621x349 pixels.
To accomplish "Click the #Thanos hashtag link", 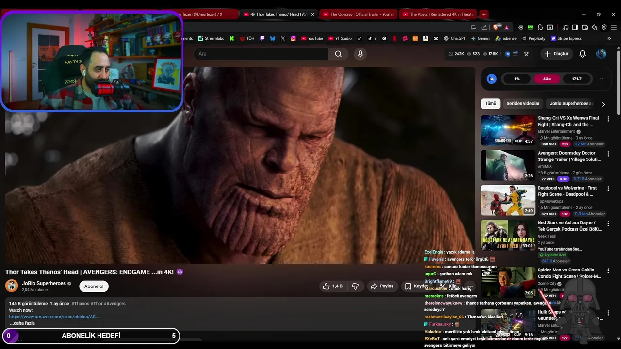I will click(x=80, y=304).
